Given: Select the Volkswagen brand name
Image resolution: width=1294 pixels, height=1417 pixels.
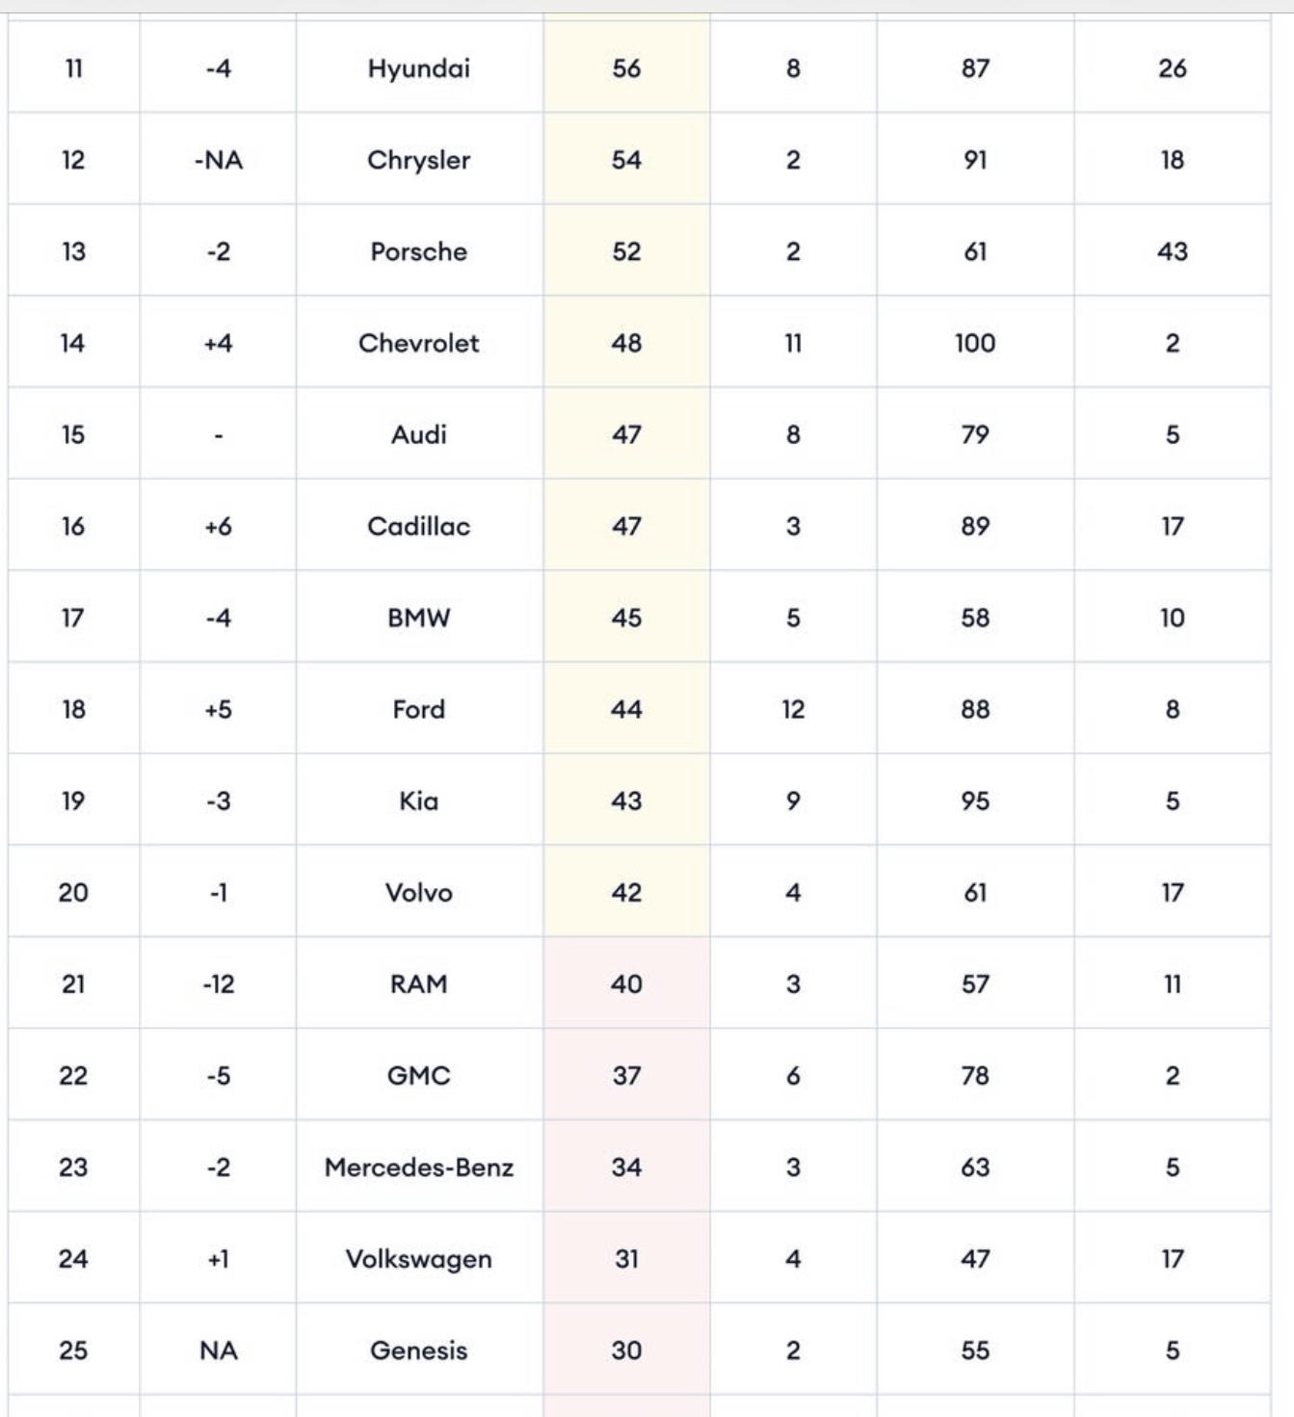Looking at the screenshot, I should (x=419, y=1258).
